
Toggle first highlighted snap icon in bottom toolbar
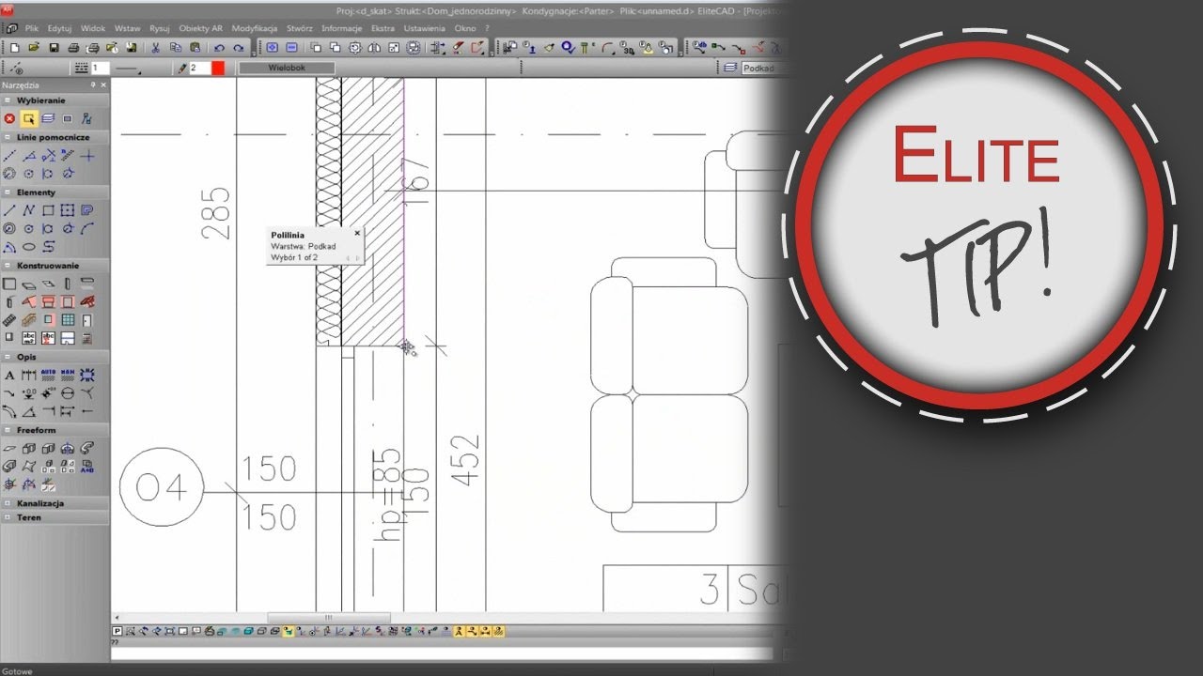[x=289, y=631]
